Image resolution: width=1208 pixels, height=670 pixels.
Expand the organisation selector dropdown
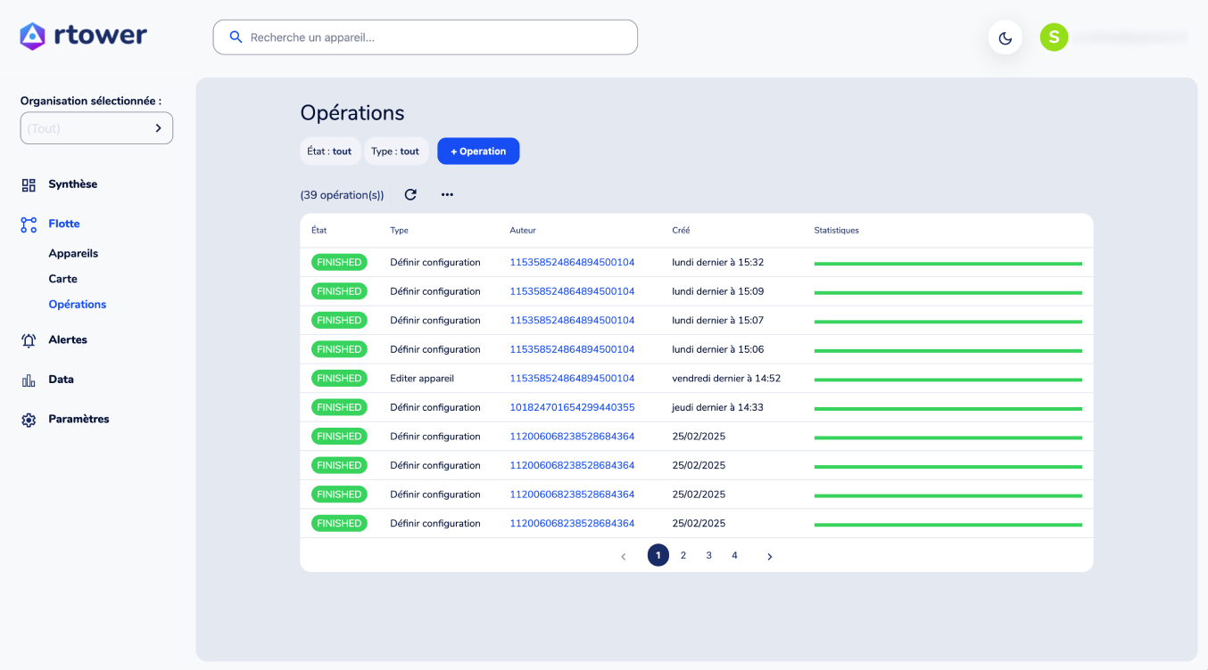(96, 128)
